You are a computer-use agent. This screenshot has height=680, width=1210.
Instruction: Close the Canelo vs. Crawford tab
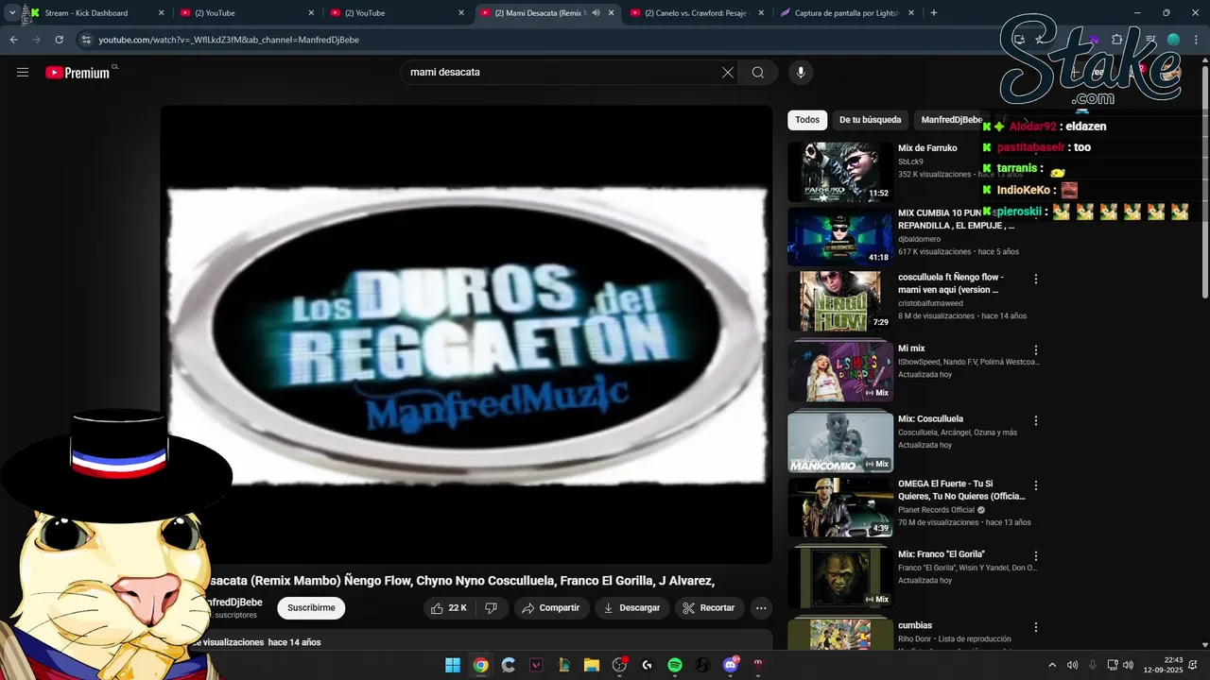762,13
